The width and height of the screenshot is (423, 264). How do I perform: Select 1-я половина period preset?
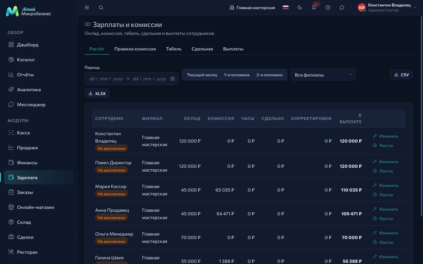237,75
